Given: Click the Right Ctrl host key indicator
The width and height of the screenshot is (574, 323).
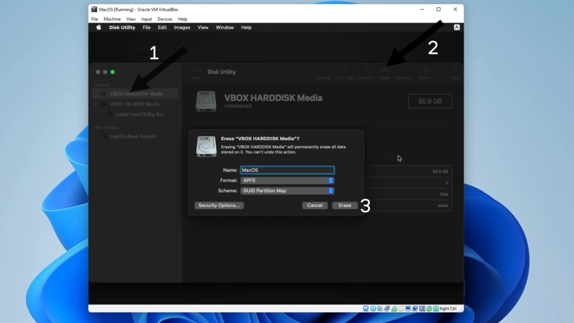Looking at the screenshot, I should tap(448, 309).
